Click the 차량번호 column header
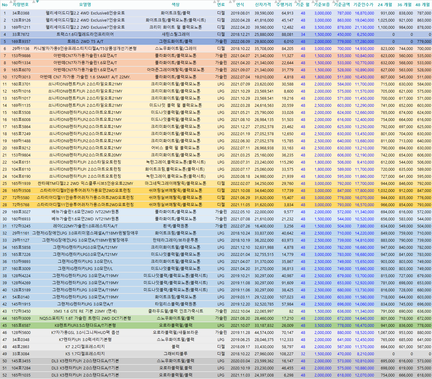The image size is (432, 379). 21,5
